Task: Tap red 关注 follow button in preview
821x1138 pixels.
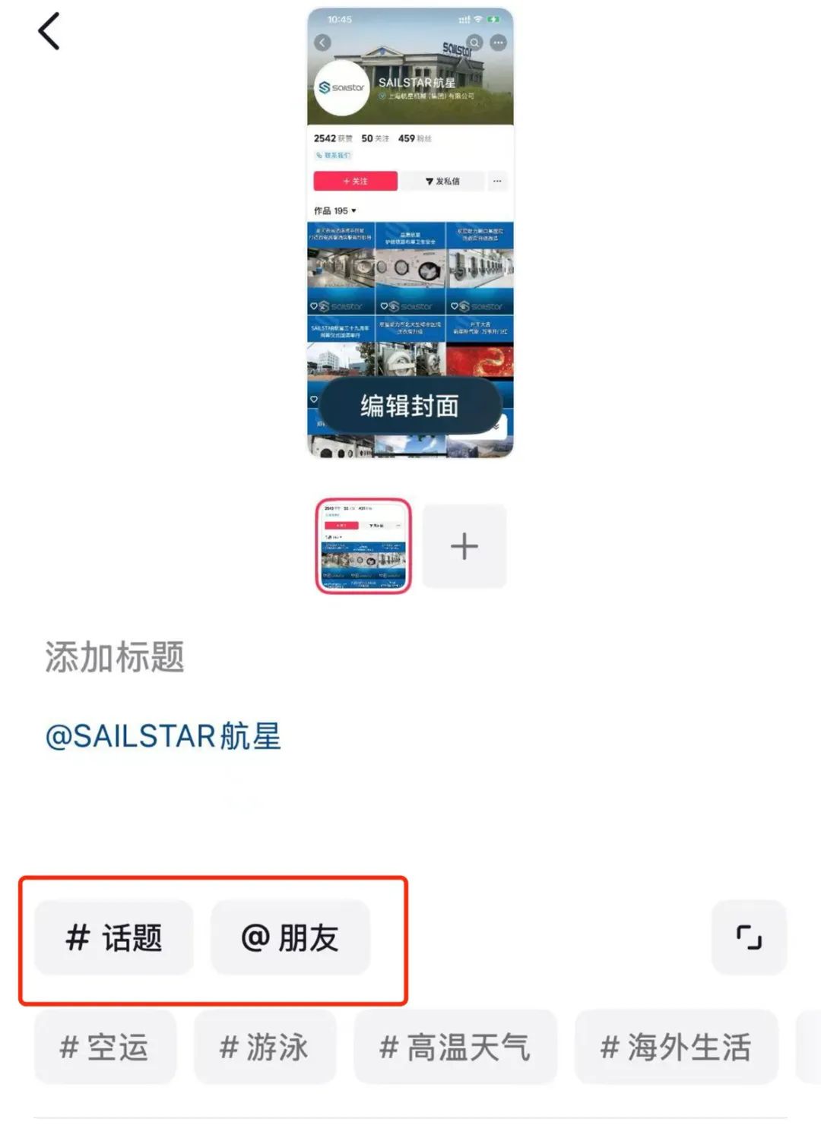Action: point(355,181)
